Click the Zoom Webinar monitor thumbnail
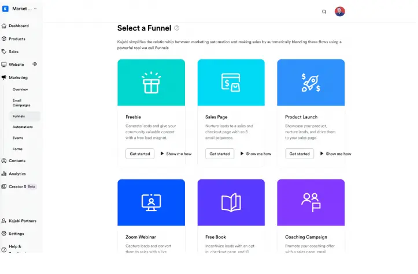 click(151, 202)
